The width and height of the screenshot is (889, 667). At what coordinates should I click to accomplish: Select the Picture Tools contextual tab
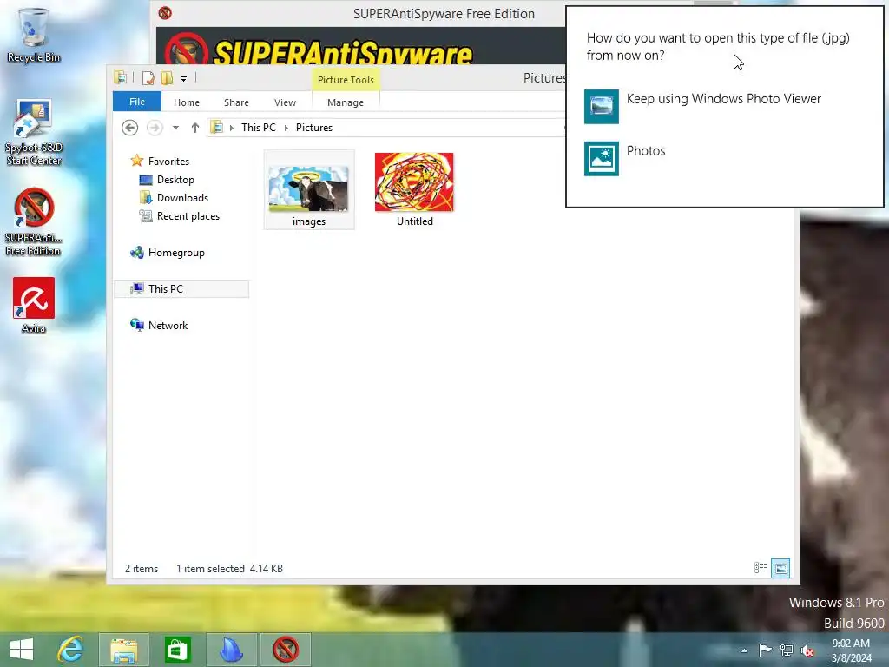346,80
